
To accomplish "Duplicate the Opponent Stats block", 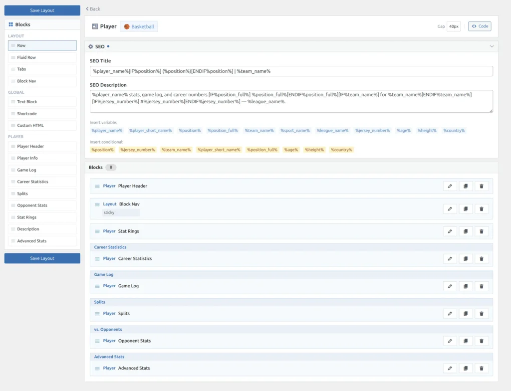I will (466, 341).
